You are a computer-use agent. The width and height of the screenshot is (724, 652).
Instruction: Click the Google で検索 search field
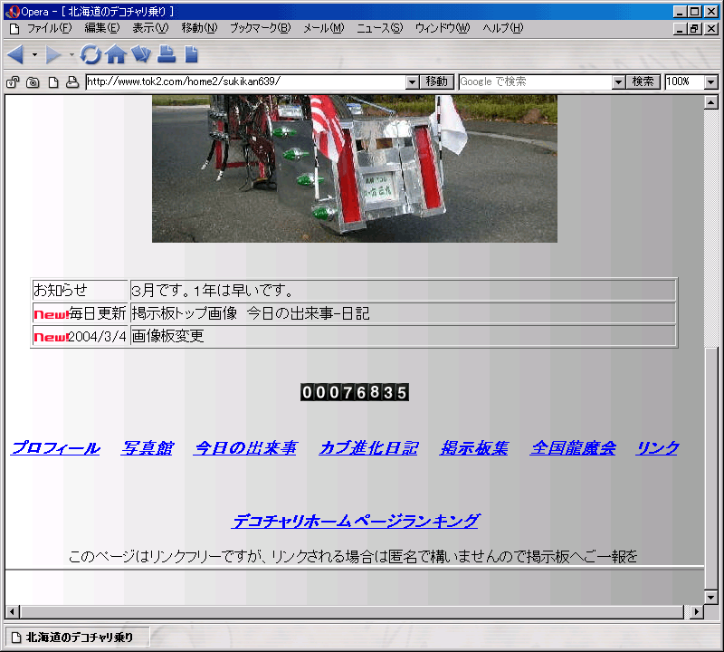(x=536, y=82)
